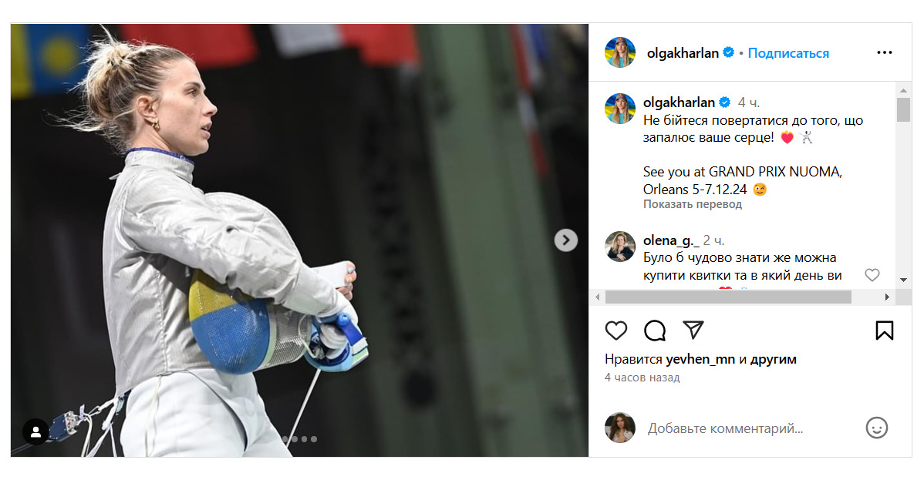Open emoji picker smiley icon

876,428
